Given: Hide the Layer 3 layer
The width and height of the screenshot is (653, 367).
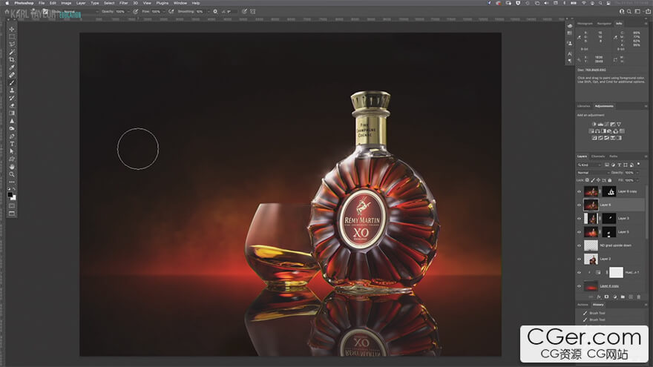Looking at the screenshot, I should [x=580, y=219].
